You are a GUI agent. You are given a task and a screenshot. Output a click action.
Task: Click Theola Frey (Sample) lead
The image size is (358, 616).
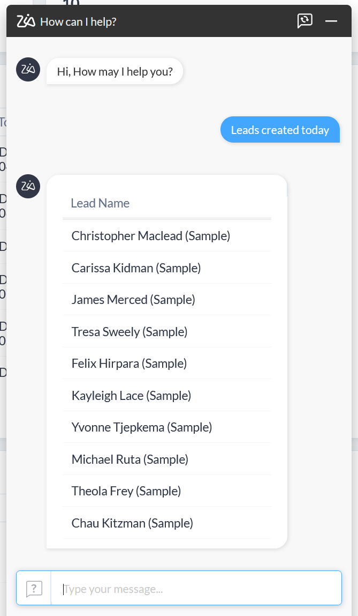(126, 491)
